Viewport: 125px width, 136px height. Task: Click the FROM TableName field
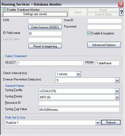point(108,63)
